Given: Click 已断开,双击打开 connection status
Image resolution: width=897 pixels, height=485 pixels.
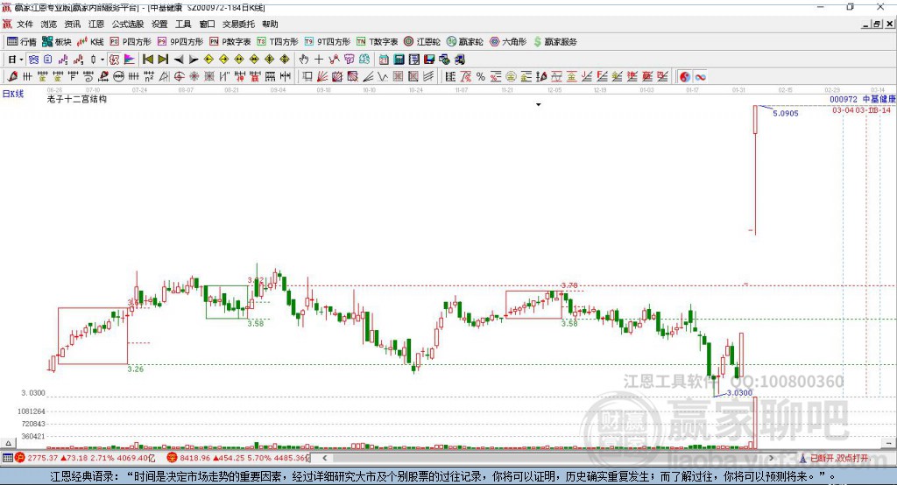Looking at the screenshot, I should 838,458.
